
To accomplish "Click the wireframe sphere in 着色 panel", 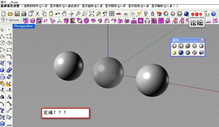I will (174, 46).
